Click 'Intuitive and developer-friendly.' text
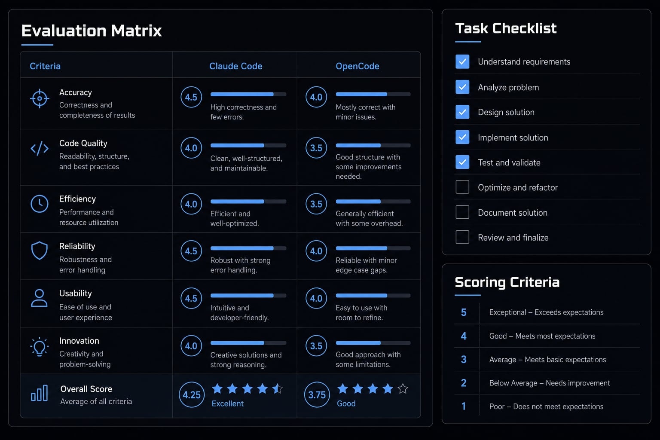The image size is (660, 440). click(239, 312)
